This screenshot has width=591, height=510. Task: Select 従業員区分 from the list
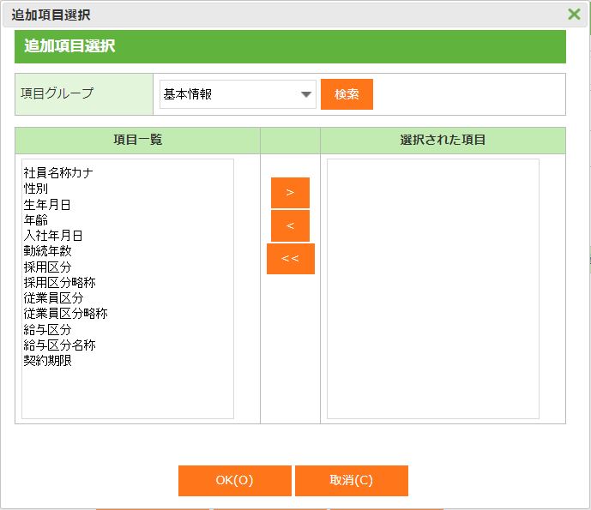click(x=53, y=298)
